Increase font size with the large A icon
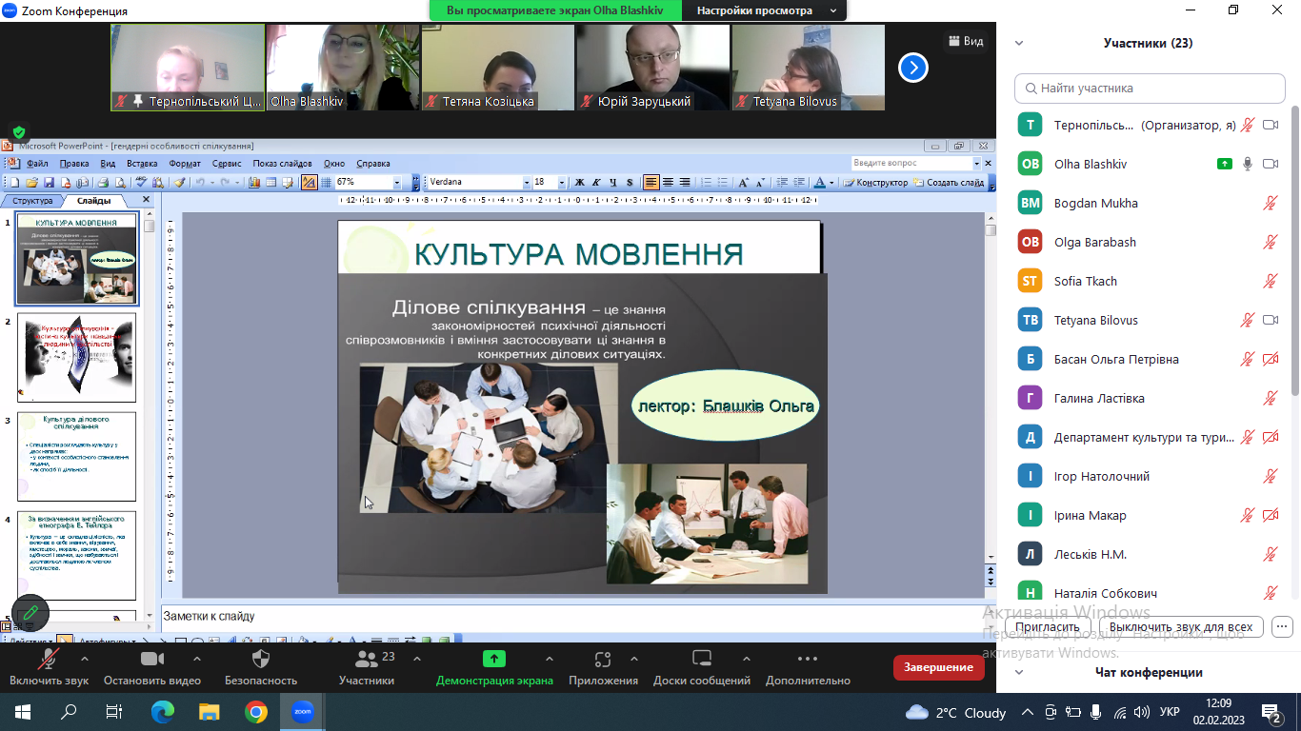 point(743,182)
